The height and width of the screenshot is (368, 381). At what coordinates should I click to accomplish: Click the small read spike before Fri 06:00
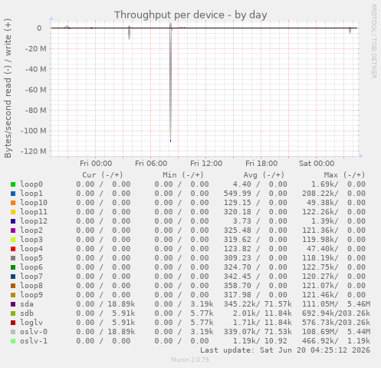point(129,33)
